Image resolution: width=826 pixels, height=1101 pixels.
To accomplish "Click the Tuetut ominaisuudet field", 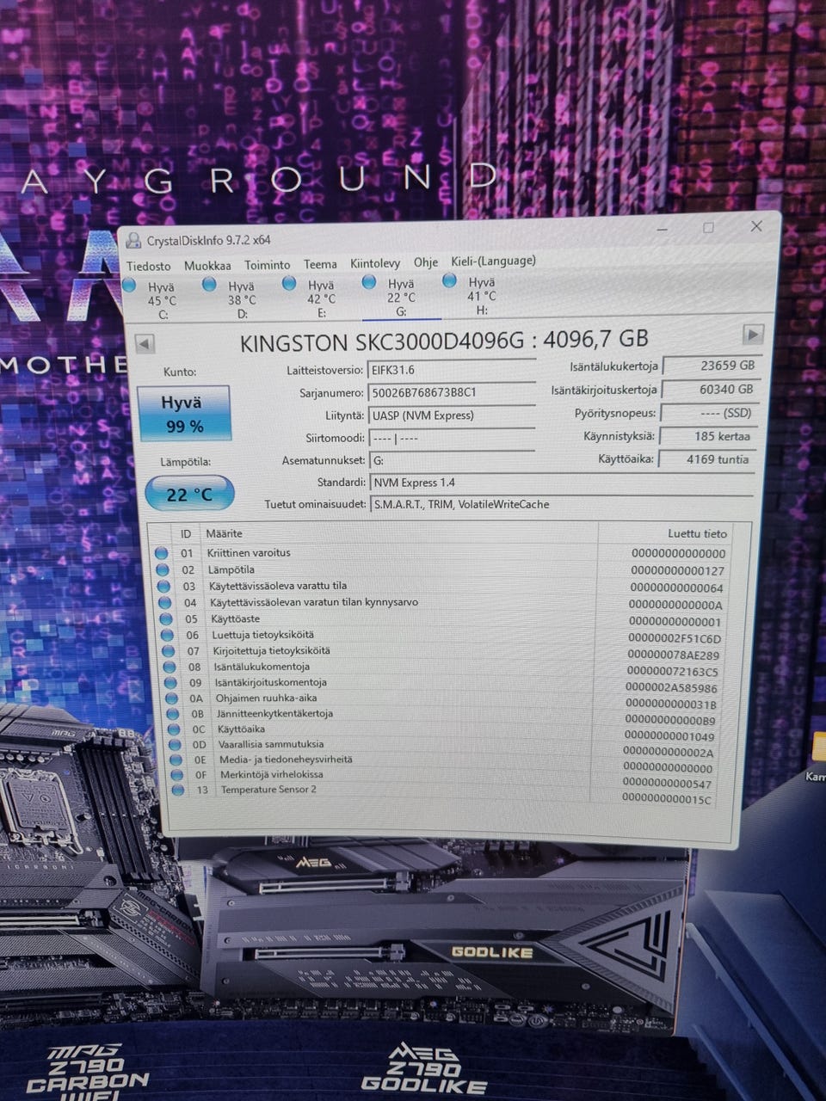I will pyautogui.click(x=563, y=505).
